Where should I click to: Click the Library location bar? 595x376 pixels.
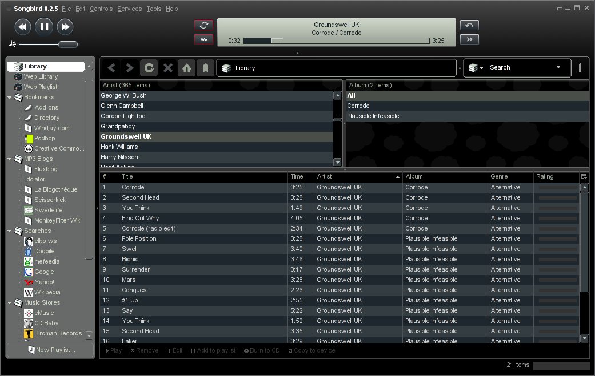336,68
